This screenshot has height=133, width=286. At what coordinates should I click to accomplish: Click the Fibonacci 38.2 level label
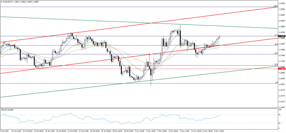(276, 53)
